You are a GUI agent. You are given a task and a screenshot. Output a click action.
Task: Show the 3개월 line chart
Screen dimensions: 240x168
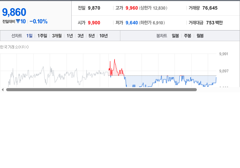coord(57,36)
